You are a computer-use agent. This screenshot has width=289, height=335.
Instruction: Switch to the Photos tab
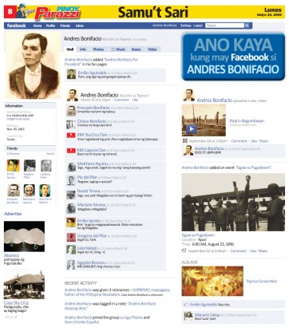98,49
